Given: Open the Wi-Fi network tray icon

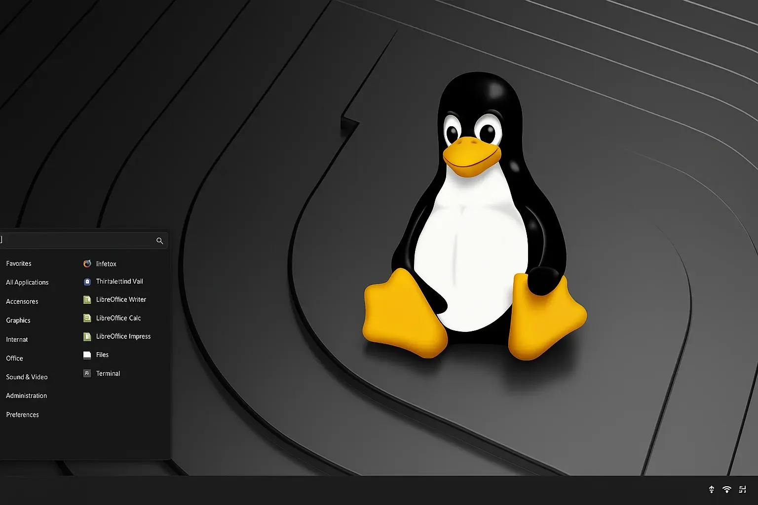Looking at the screenshot, I should [726, 489].
